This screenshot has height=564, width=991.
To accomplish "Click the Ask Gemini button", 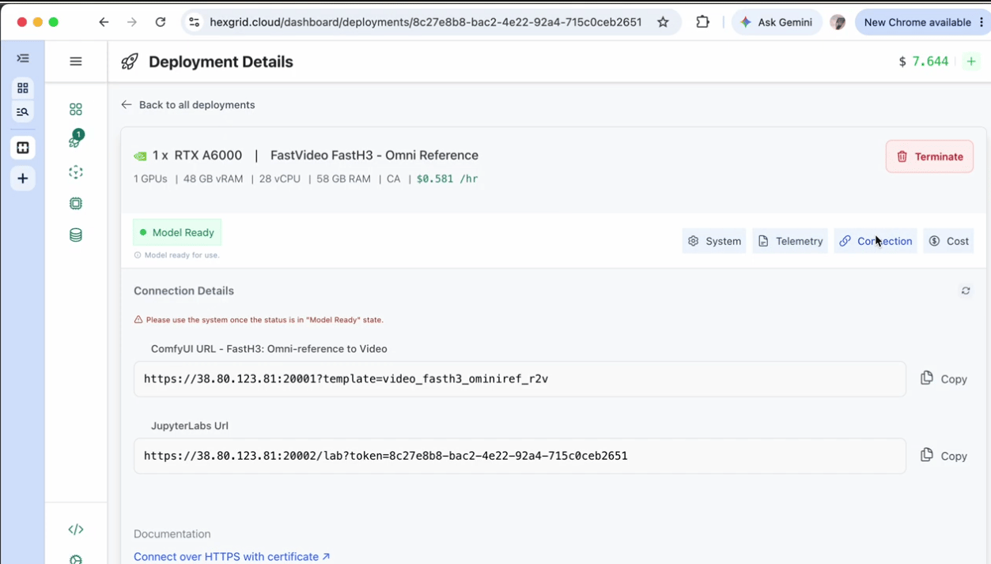I will [776, 22].
